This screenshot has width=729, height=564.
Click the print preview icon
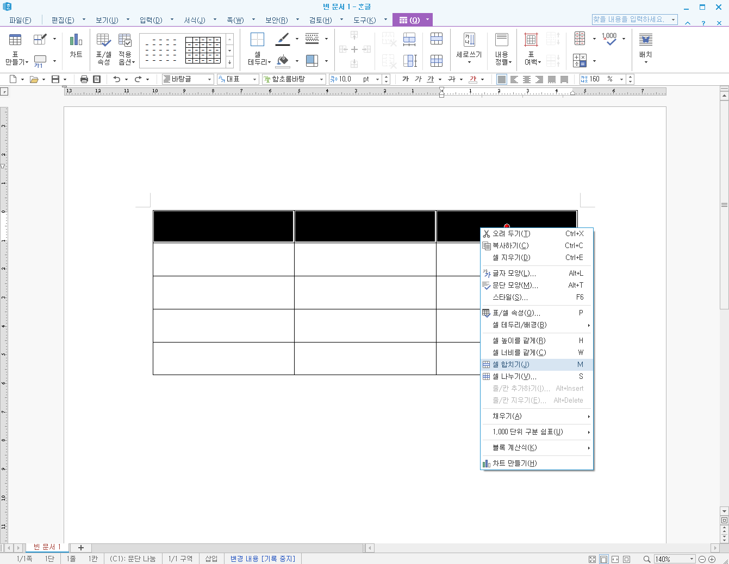(97, 79)
